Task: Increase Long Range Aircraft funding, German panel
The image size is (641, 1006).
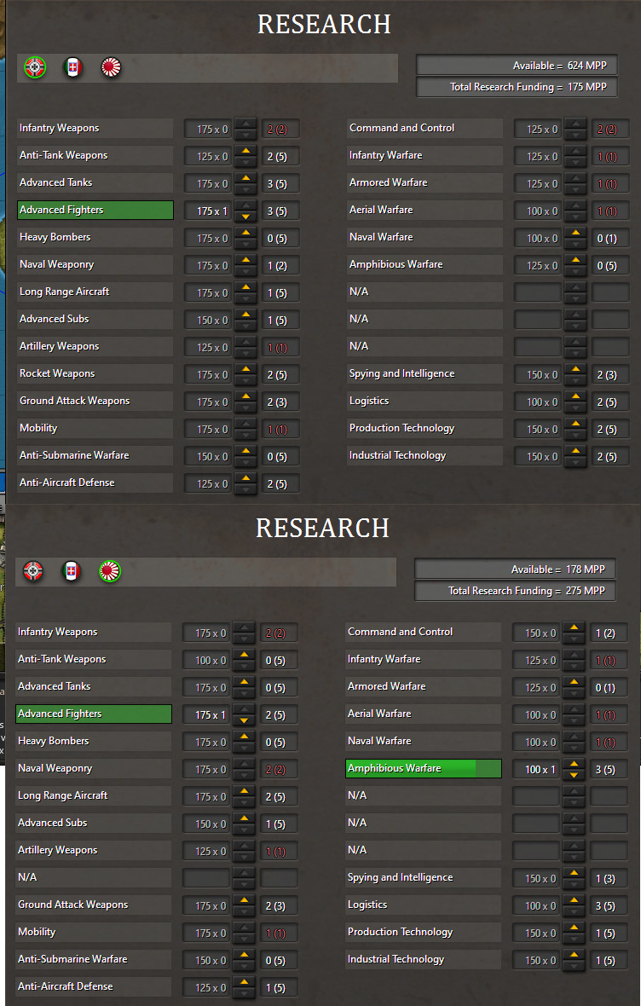Action: (x=245, y=287)
